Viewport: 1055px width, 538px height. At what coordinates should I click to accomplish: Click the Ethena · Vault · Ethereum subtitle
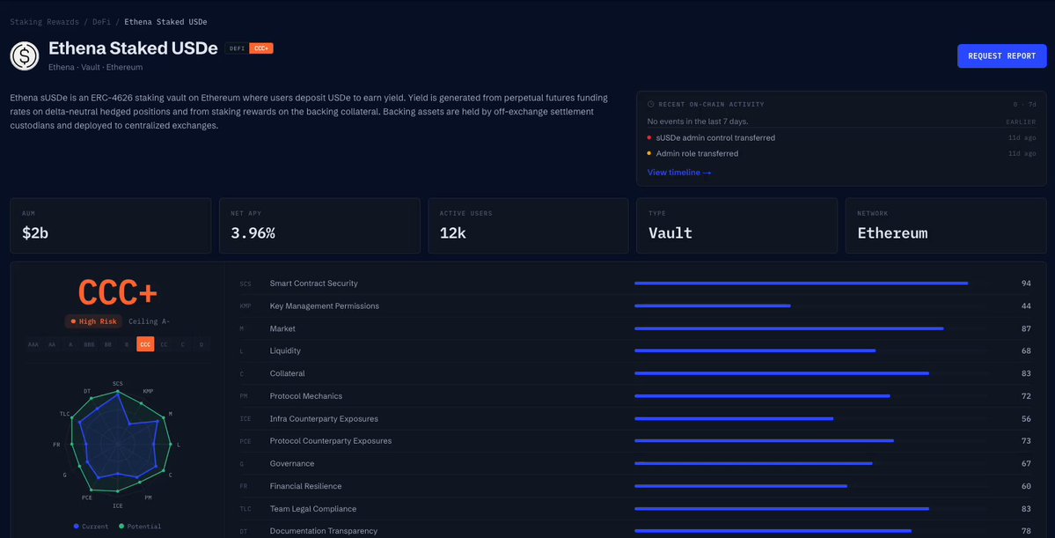96,67
